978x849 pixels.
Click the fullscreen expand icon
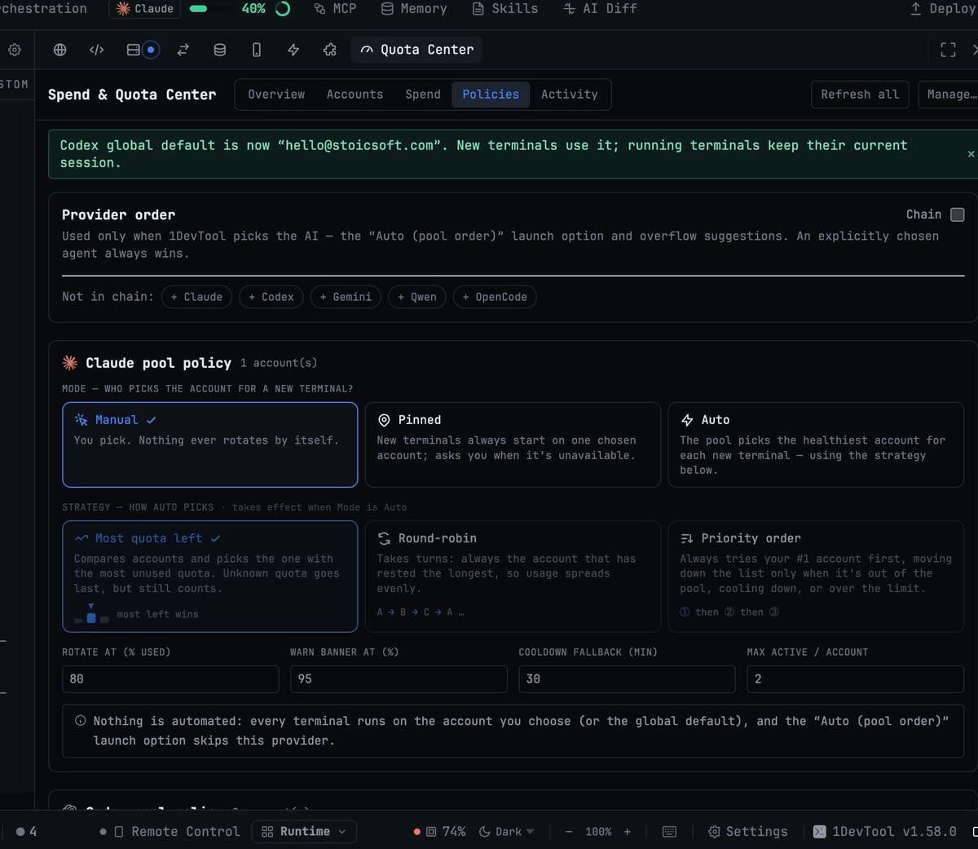(x=948, y=50)
